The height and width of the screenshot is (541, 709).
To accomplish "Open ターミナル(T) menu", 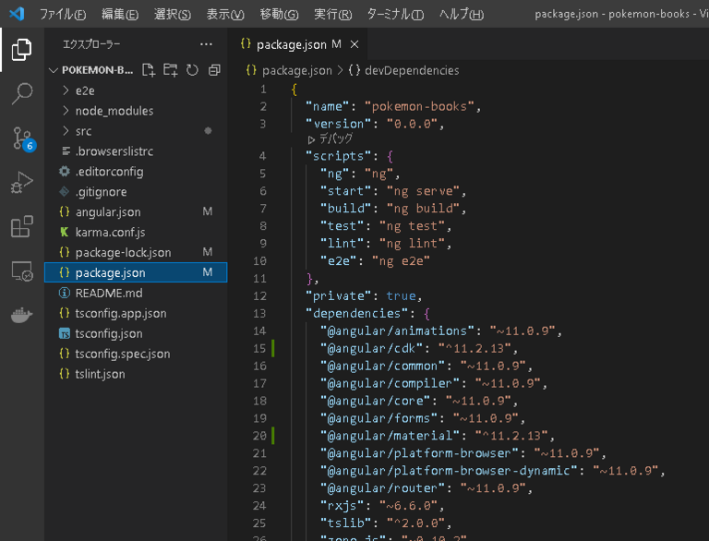I will pos(395,14).
